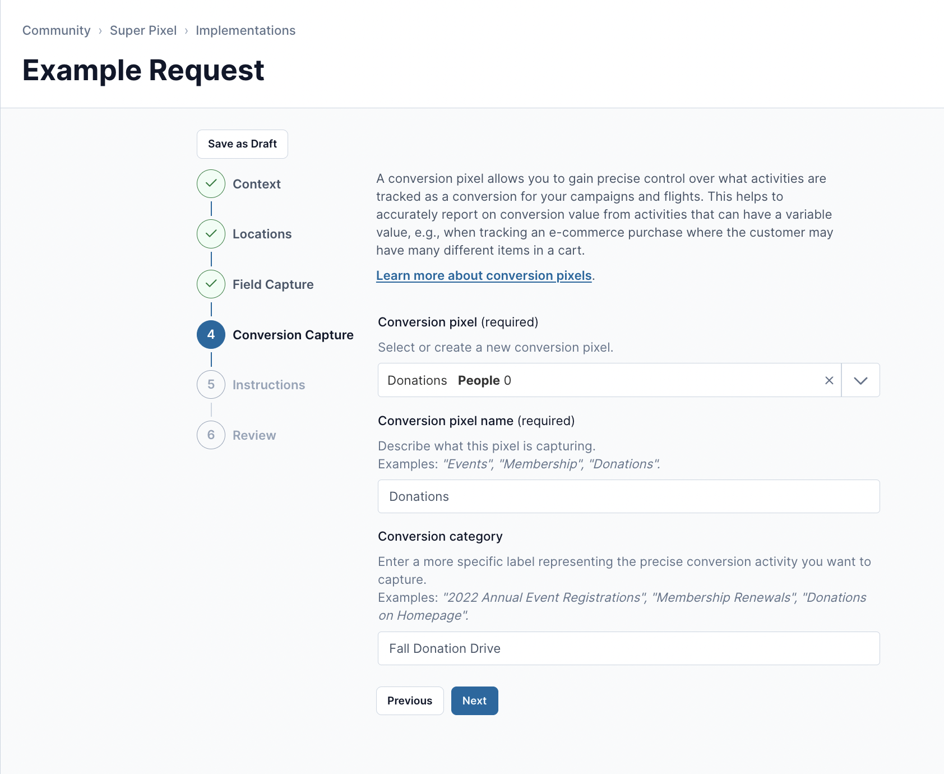Click the Context step checkmark icon

[211, 184]
